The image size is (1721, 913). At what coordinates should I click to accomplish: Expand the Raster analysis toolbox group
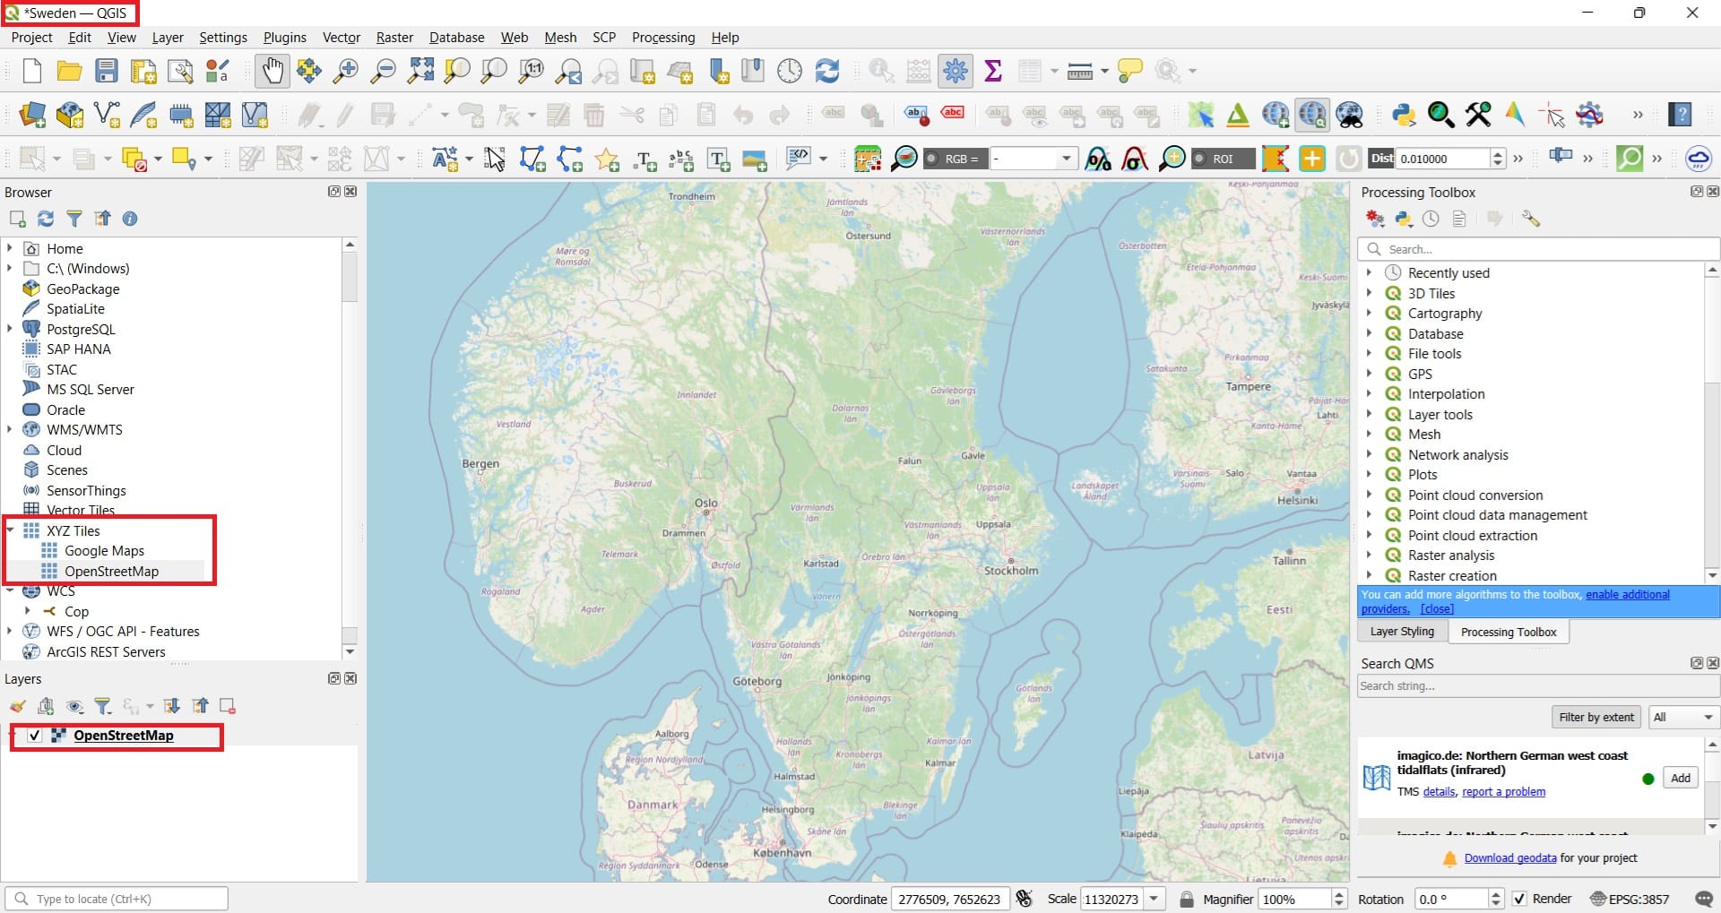(x=1369, y=556)
